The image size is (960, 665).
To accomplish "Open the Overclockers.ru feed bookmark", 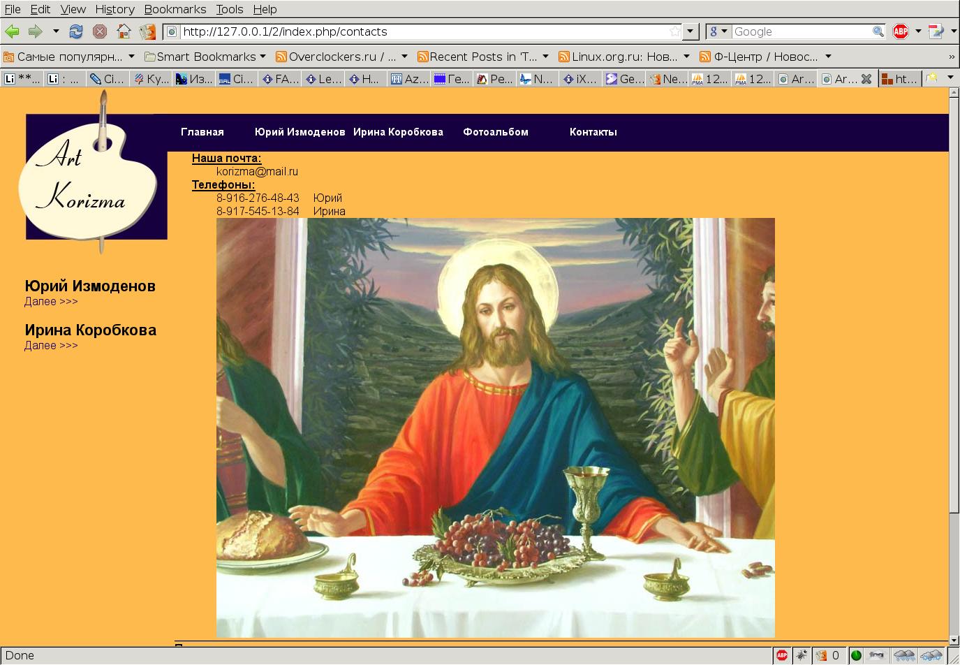I will pos(341,57).
